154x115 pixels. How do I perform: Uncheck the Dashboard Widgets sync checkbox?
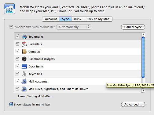pyautogui.click(x=17, y=59)
